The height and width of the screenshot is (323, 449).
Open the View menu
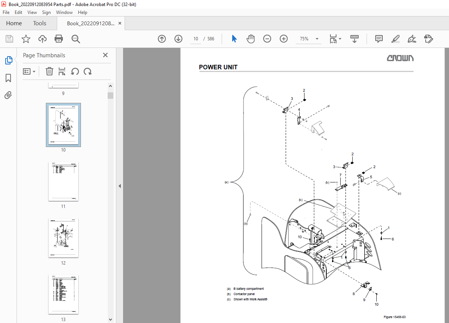tap(32, 12)
